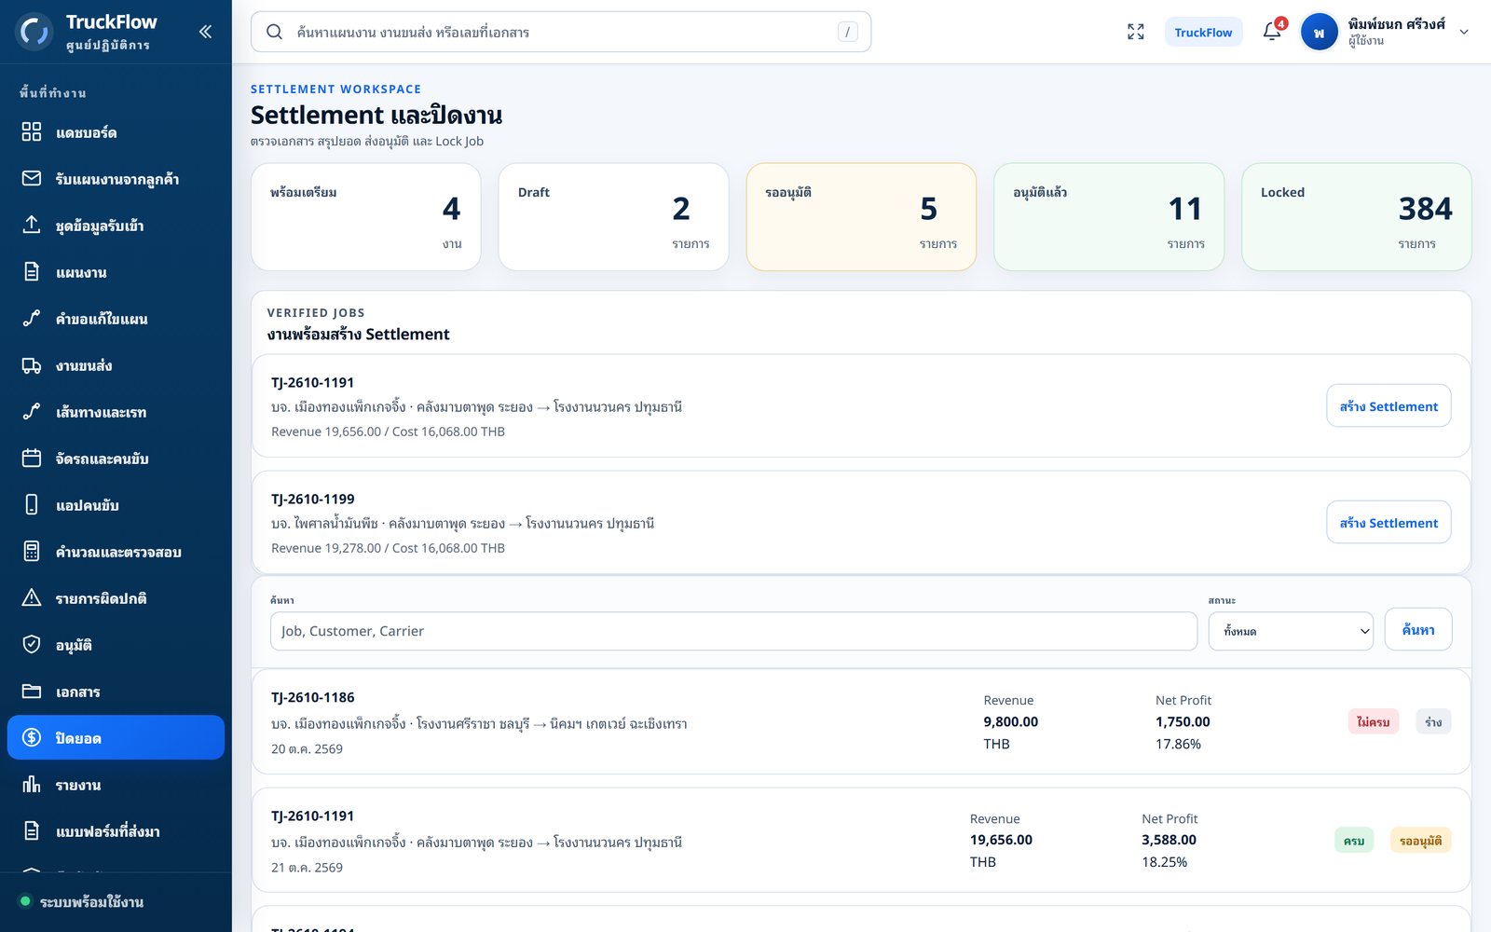Click สร้าง Settlement for TJ-2610-1191

pyautogui.click(x=1388, y=405)
